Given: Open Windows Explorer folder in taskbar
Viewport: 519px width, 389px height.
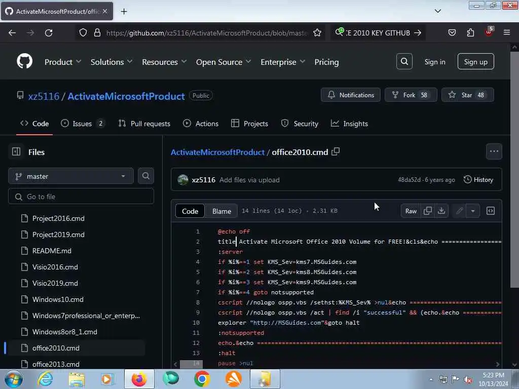Looking at the screenshot, I should [x=77, y=379].
